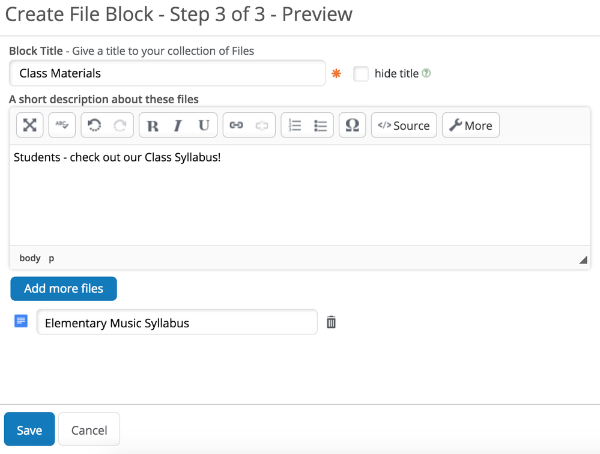The height and width of the screenshot is (454, 600).
Task: Save the file block
Action: (29, 430)
